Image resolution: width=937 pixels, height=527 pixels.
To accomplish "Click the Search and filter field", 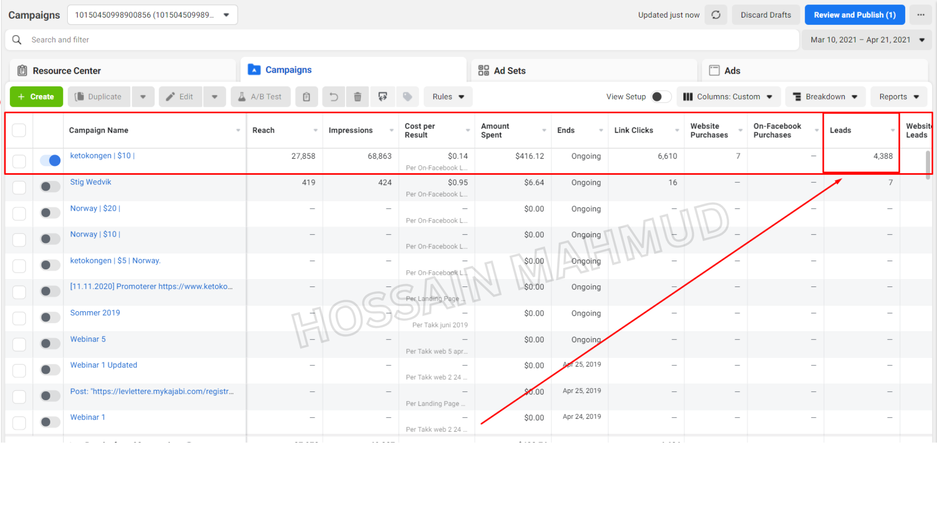I will point(402,40).
